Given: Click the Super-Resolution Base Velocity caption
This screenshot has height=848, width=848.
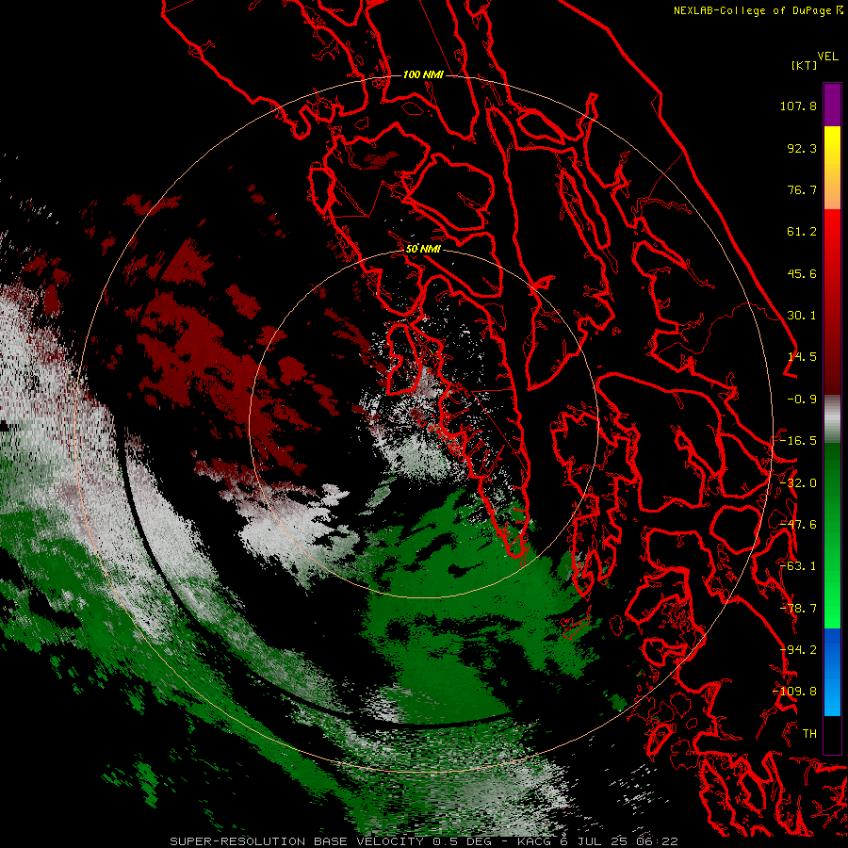Looking at the screenshot, I should pos(424,841).
